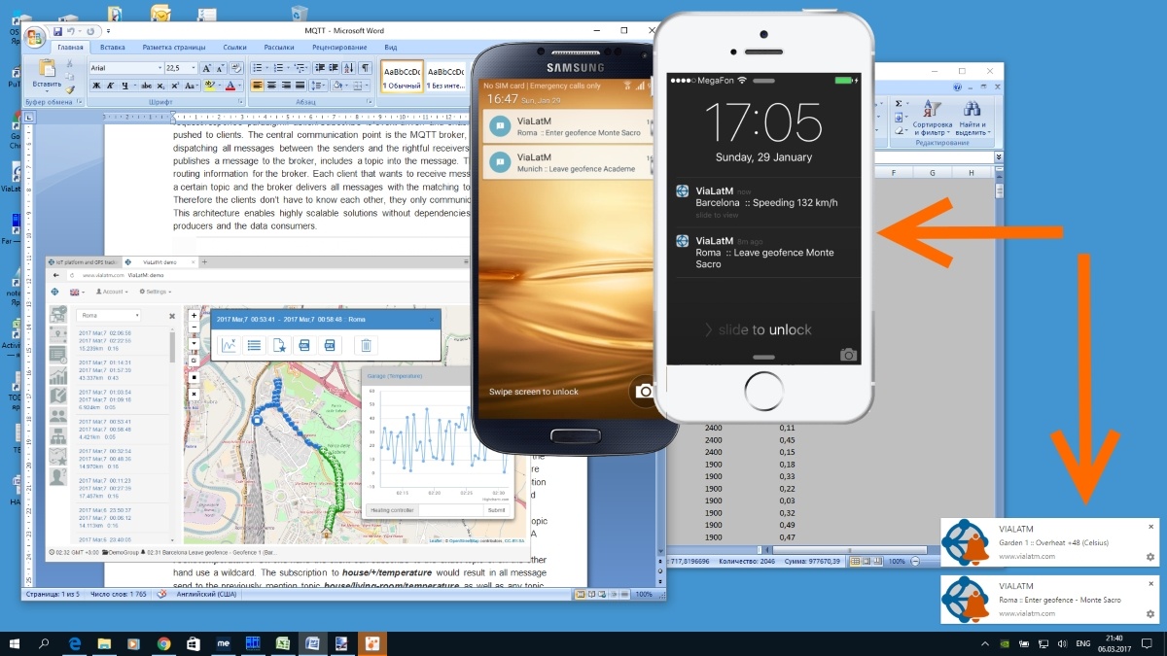
Task: Toggle underline (Ч) formatting
Action: pyautogui.click(x=124, y=86)
